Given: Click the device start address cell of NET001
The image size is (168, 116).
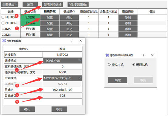Looking at the screenshot, I should click(89, 17).
